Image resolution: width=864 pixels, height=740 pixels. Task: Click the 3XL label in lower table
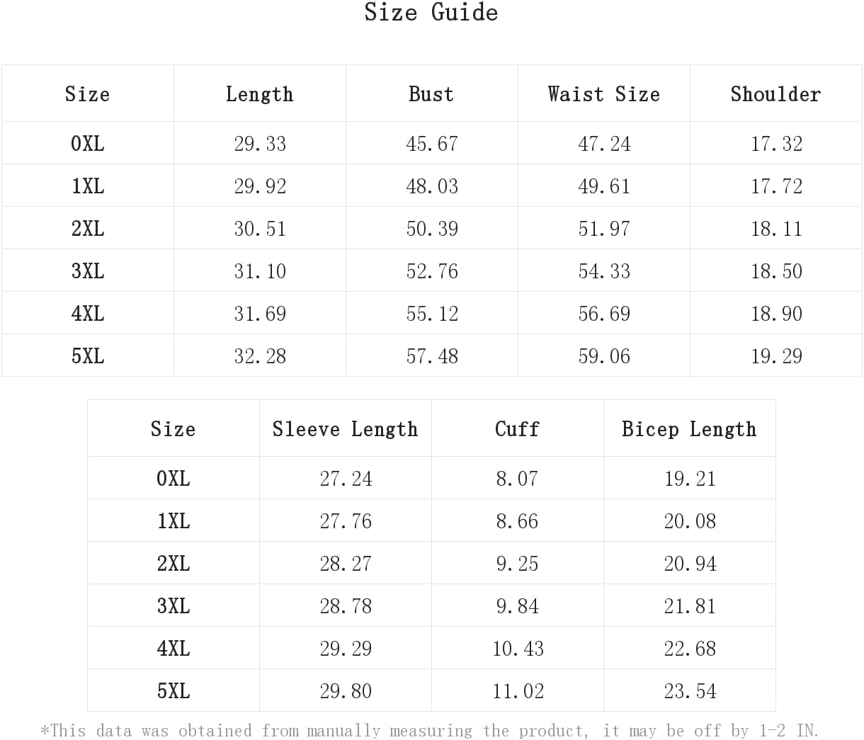[x=174, y=606]
